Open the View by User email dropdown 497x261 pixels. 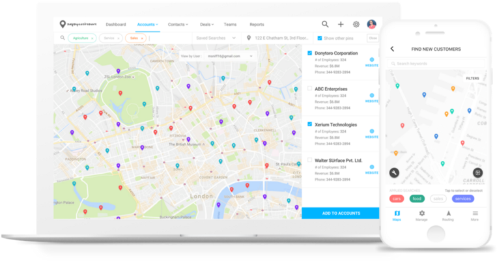[x=229, y=56]
